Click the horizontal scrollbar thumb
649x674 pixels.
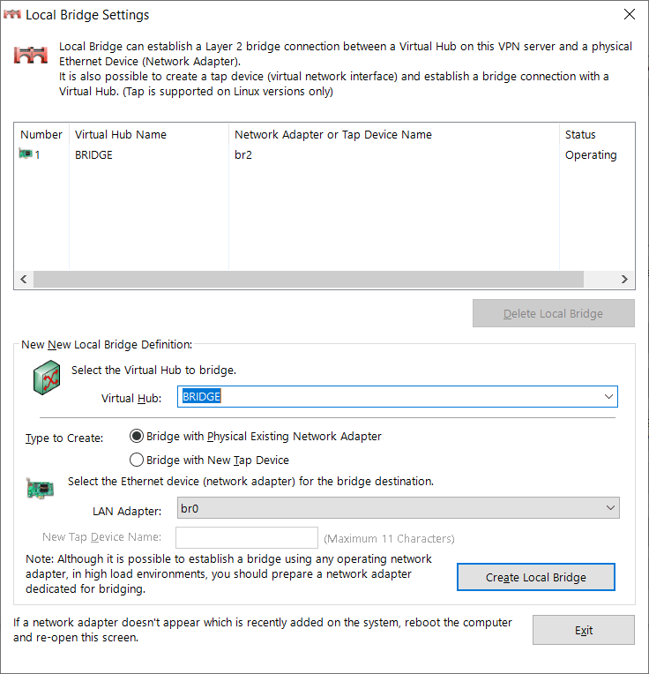309,280
